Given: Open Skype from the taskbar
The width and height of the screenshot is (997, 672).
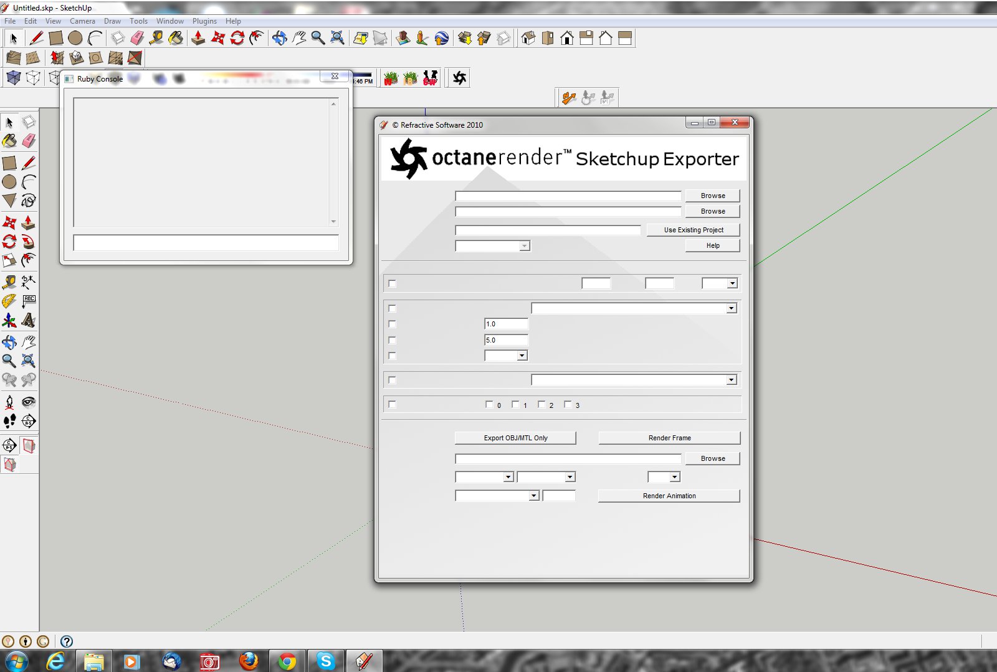Looking at the screenshot, I should click(325, 661).
